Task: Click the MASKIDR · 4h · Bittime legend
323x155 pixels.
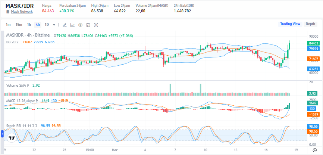Action: point(28,35)
